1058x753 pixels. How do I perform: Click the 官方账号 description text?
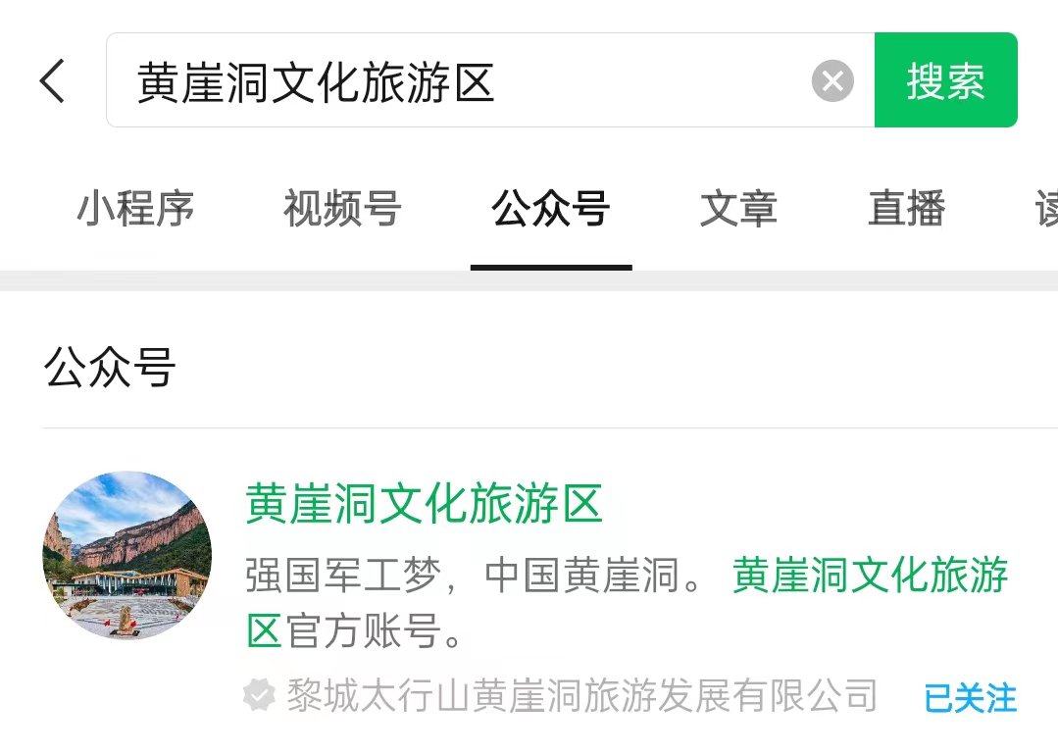pyautogui.click(x=365, y=630)
